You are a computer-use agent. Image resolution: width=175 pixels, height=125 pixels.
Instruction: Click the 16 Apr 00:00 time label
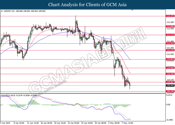click(x=46, y=123)
